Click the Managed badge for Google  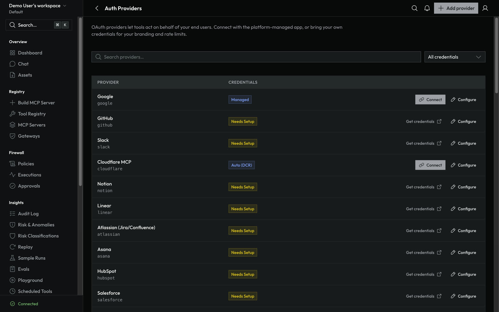[x=240, y=100]
